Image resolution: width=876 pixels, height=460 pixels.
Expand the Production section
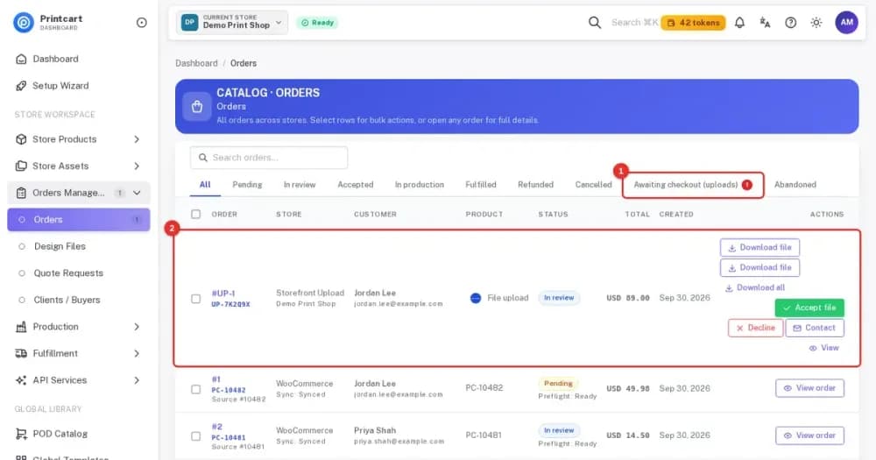click(78, 327)
